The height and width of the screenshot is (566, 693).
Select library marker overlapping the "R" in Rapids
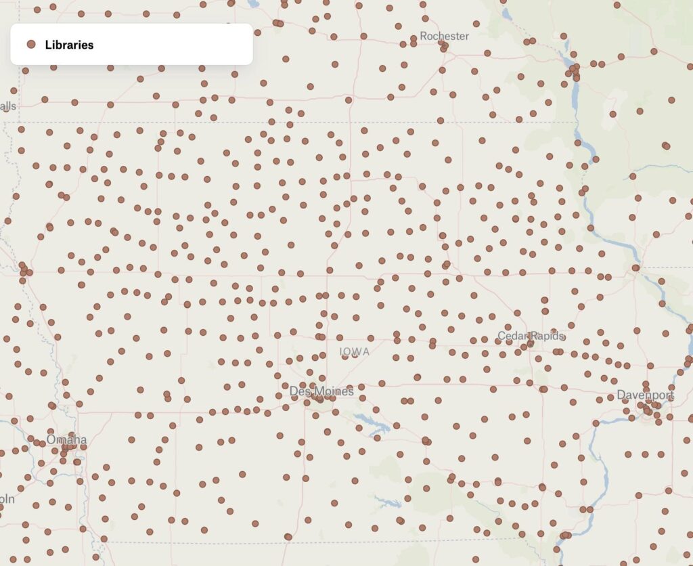coord(531,343)
